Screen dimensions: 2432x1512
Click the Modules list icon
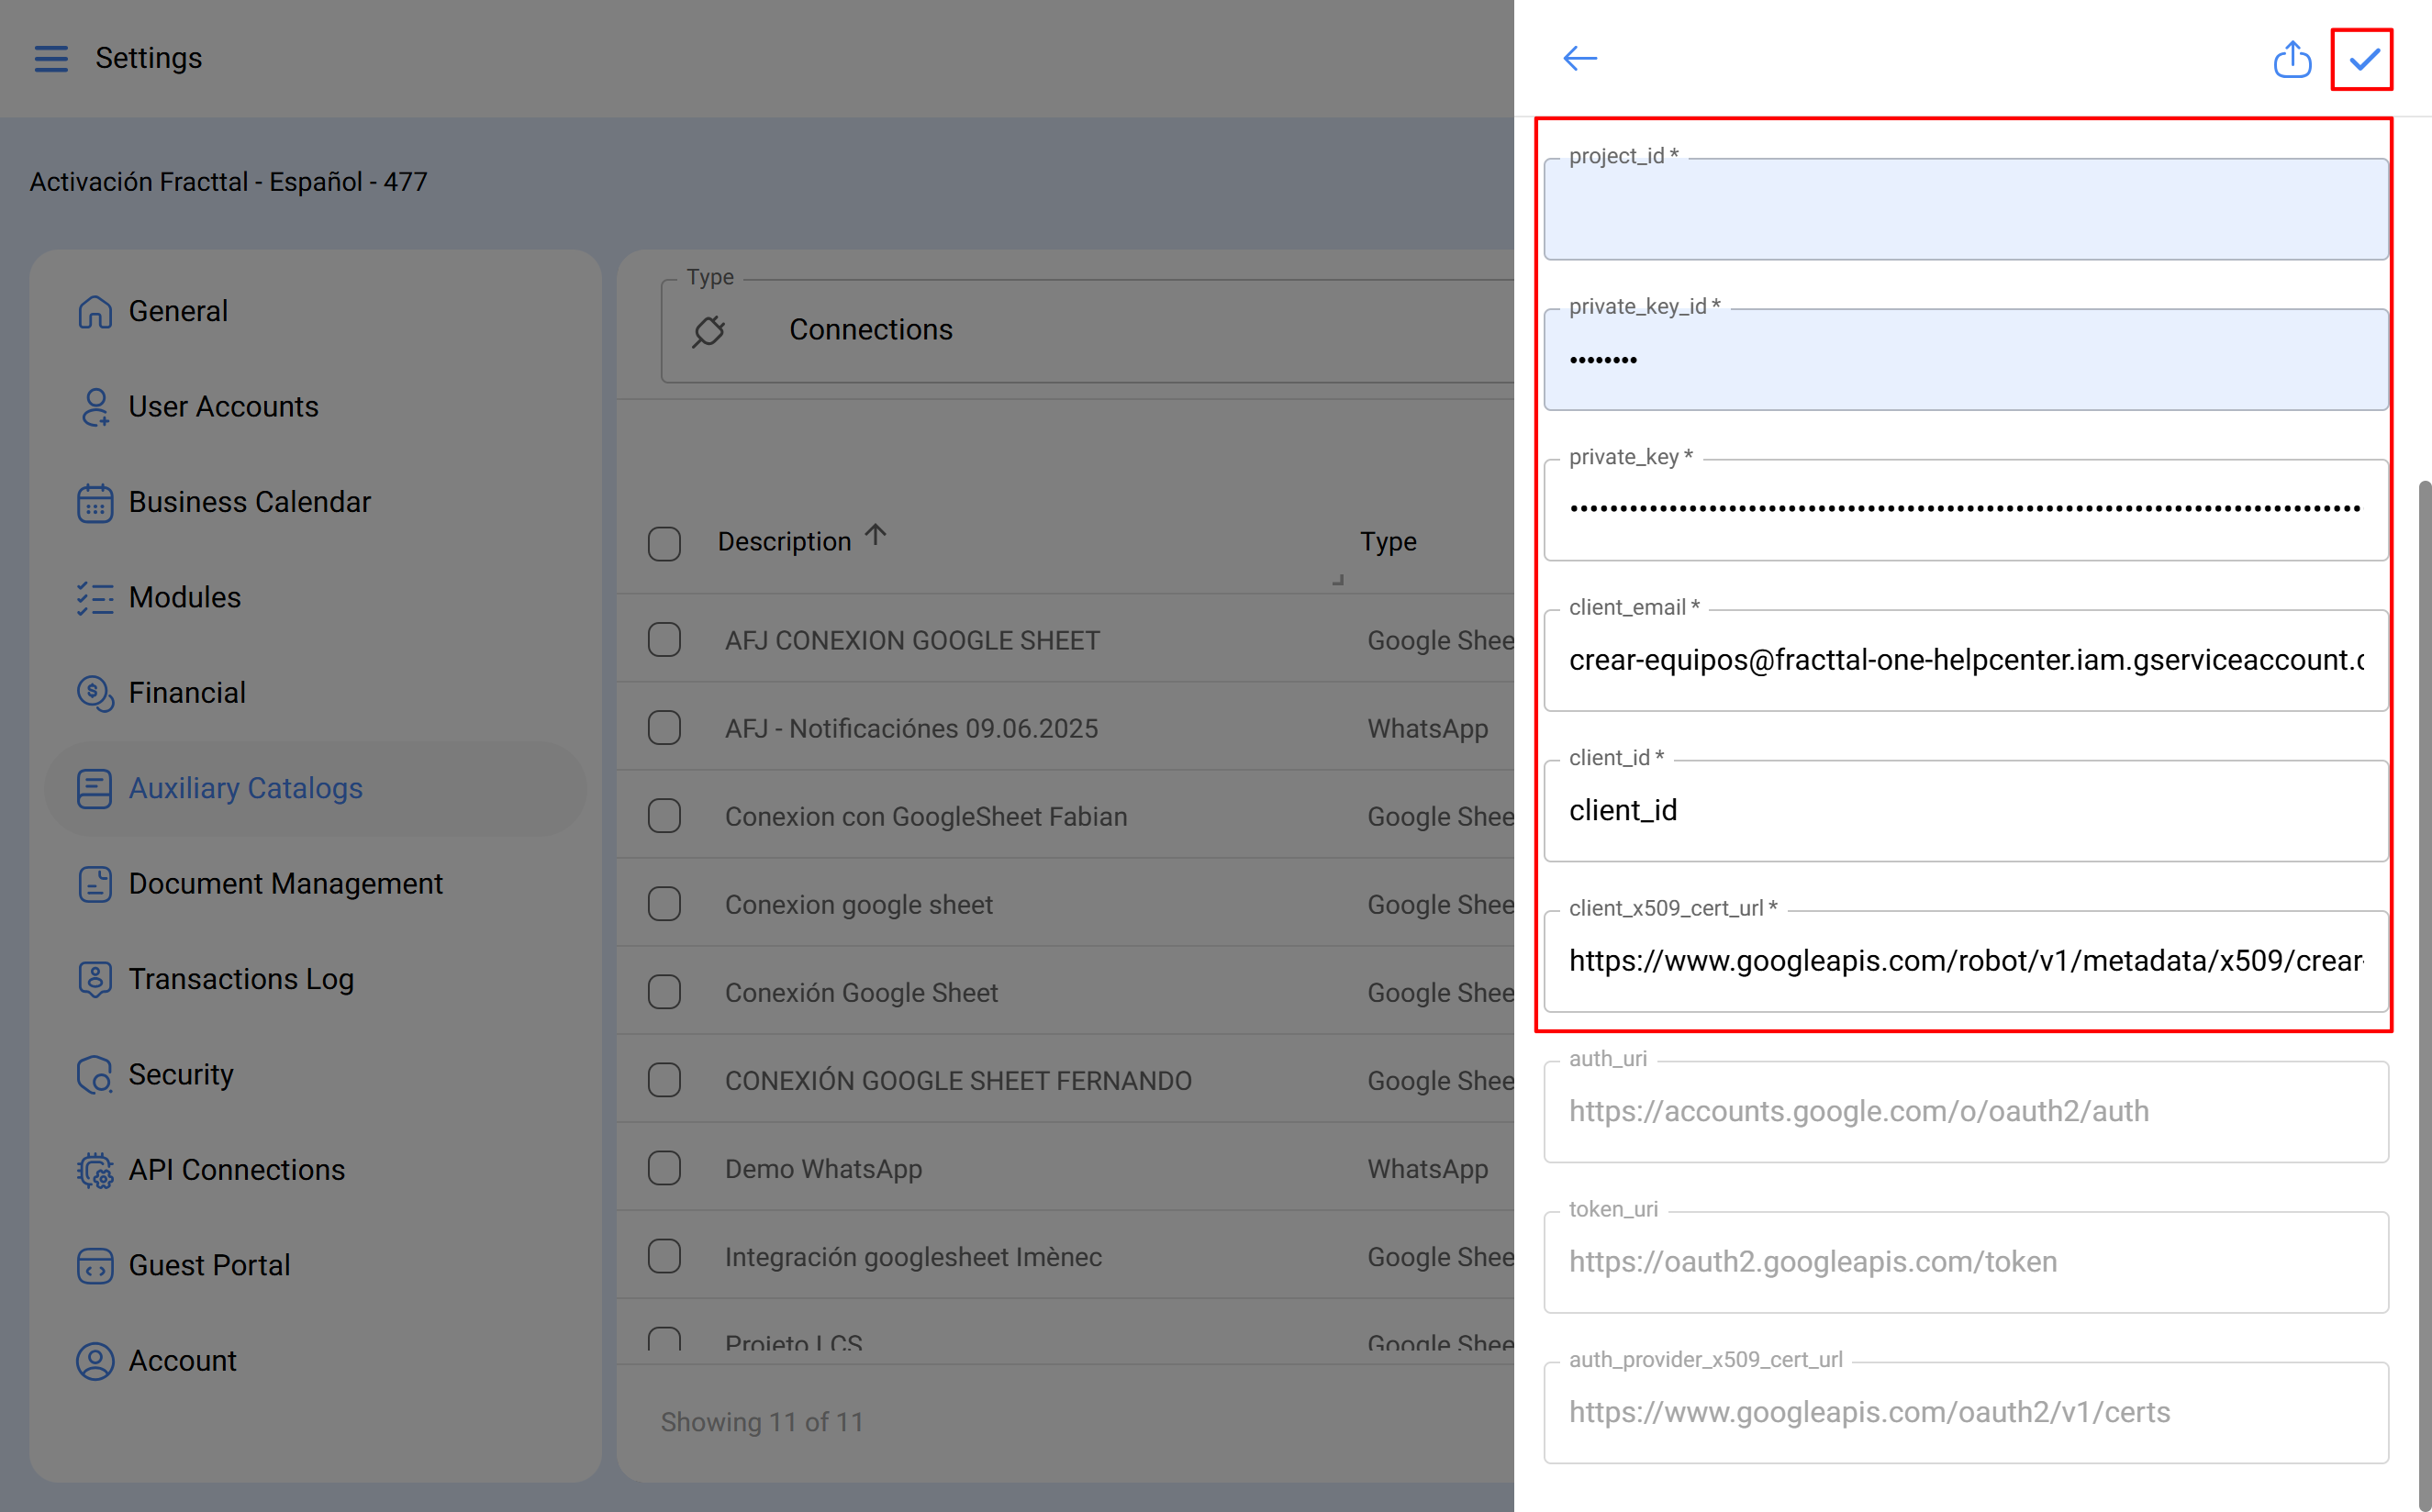click(x=95, y=597)
